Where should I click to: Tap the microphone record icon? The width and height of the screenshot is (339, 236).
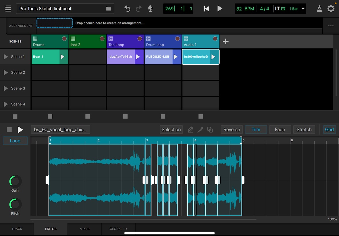[150, 9]
